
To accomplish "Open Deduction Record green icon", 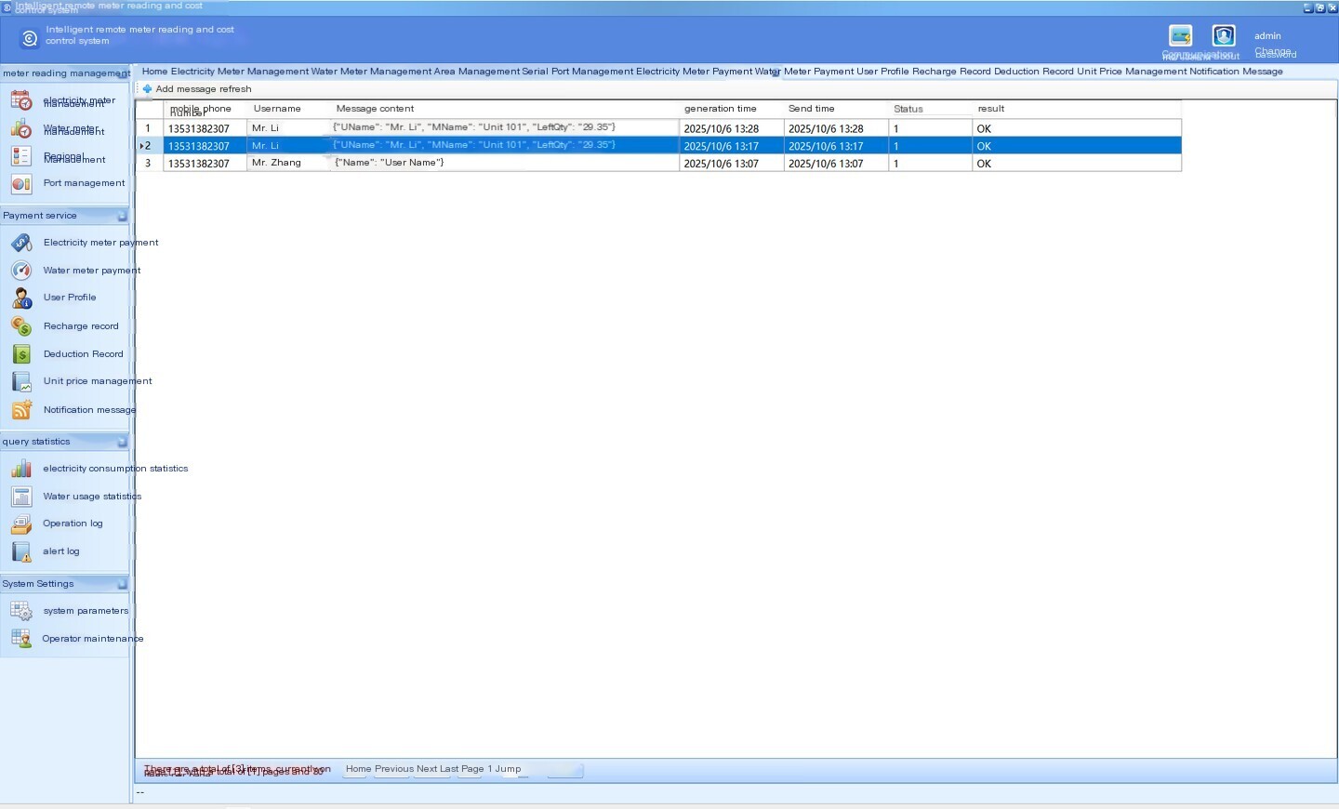I will click(21, 354).
